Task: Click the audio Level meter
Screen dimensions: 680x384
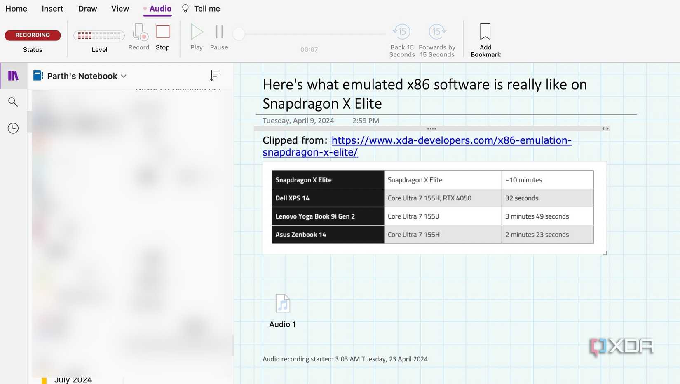Action: [99, 35]
